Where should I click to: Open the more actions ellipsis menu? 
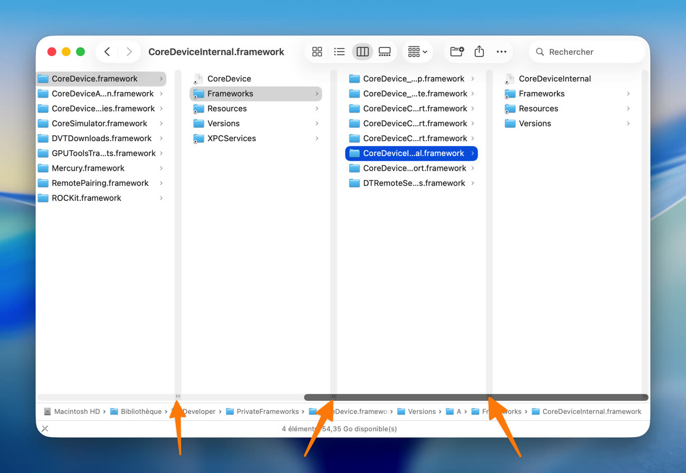point(501,52)
